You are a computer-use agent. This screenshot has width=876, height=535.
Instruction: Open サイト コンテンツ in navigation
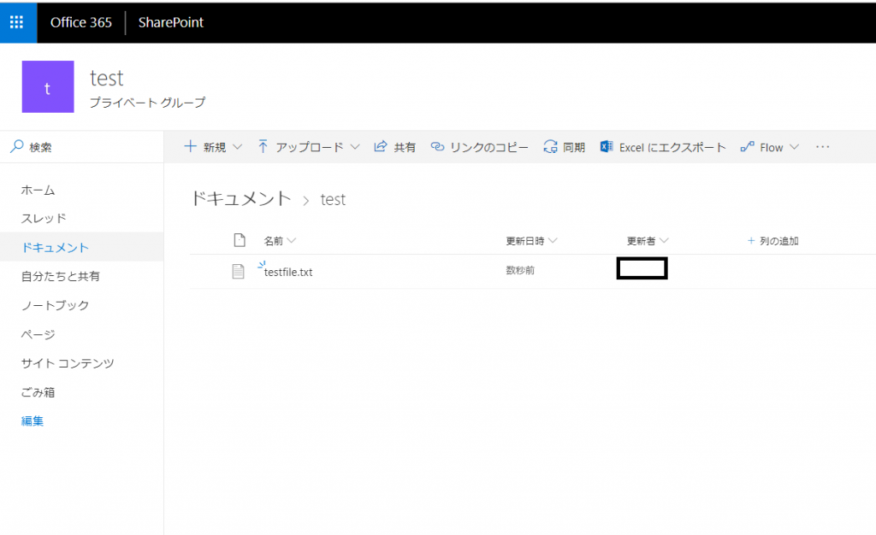68,363
